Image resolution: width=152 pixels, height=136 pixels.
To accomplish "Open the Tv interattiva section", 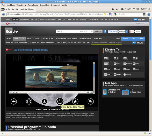I will pyautogui.click(x=132, y=92).
